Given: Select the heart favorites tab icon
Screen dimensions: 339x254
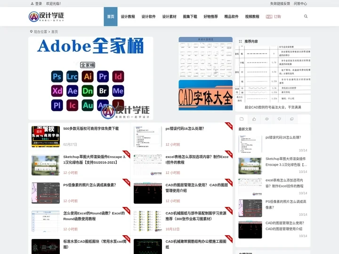Looking at the screenshot, I should [x=279, y=119].
